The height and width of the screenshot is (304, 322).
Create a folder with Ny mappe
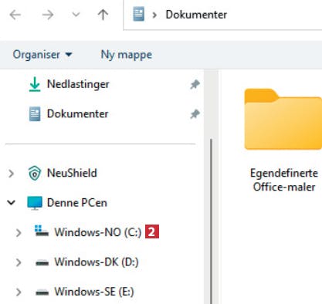click(x=127, y=55)
